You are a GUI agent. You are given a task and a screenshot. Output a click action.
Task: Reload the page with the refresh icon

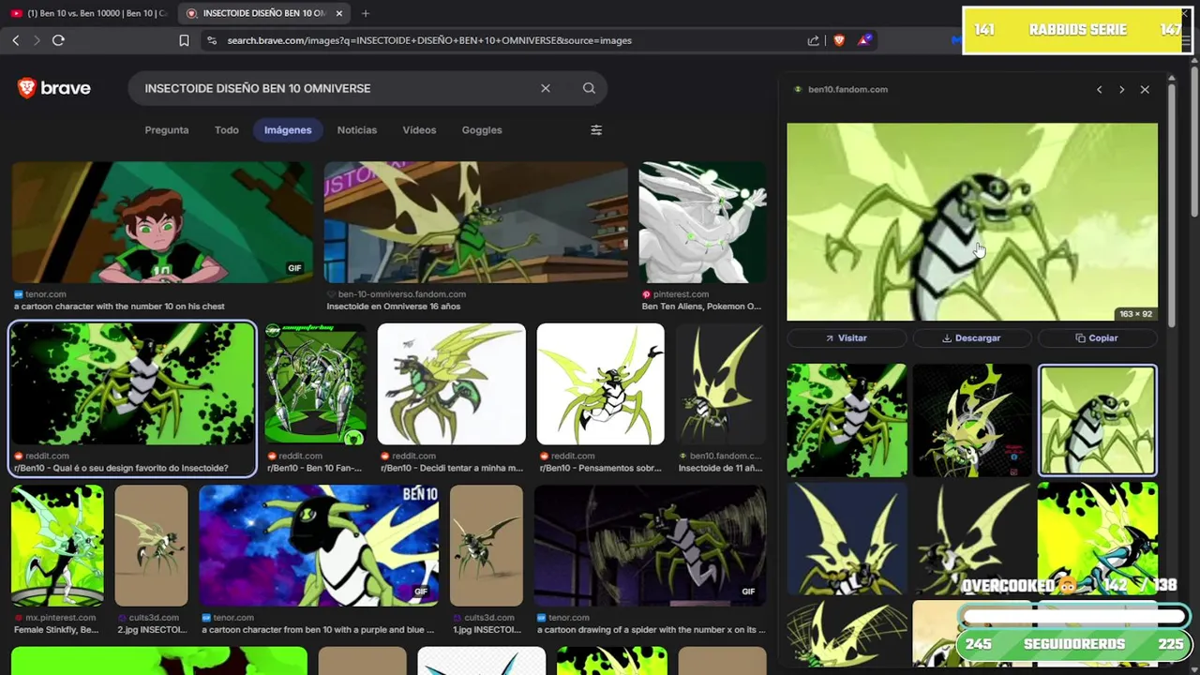(58, 40)
